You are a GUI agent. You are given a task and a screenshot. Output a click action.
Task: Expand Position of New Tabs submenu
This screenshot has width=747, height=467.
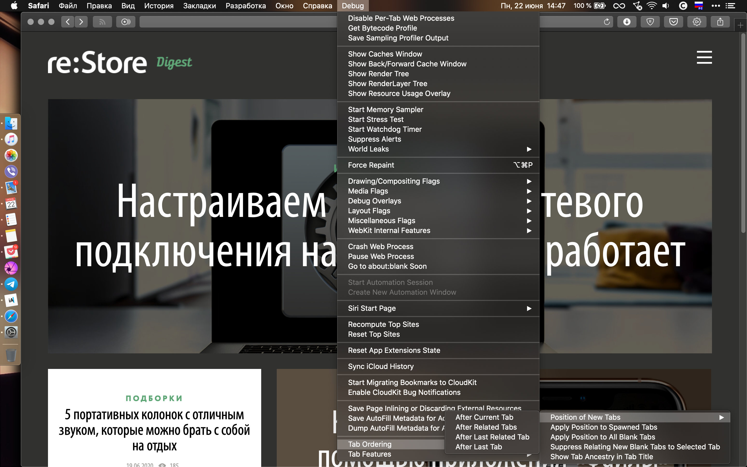635,417
